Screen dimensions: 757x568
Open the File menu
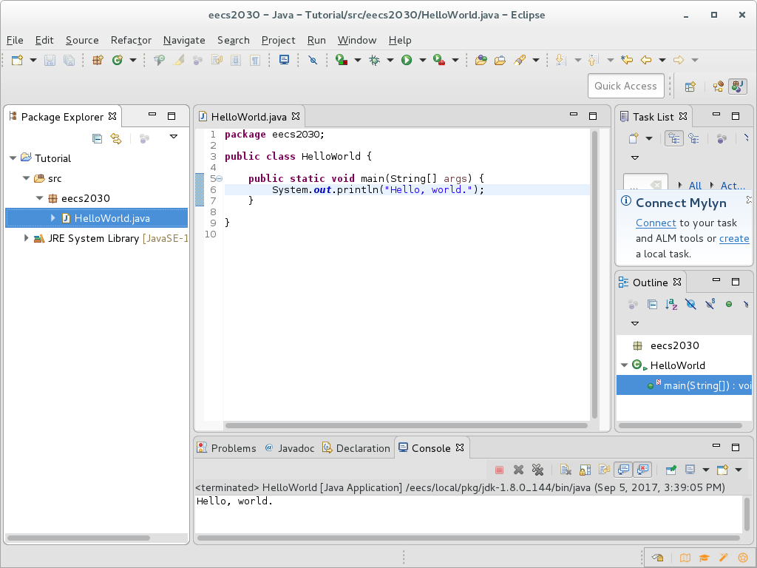pos(15,40)
